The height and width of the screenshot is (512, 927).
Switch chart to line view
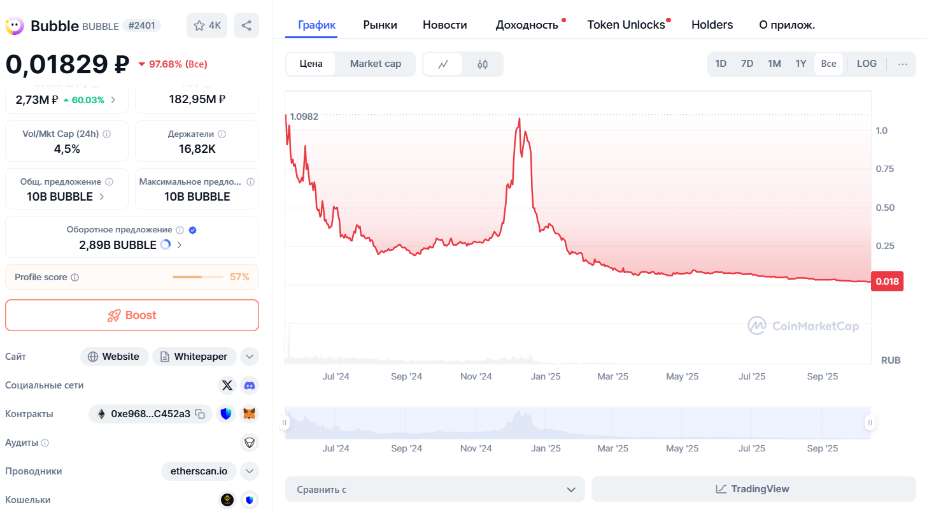pyautogui.click(x=443, y=64)
